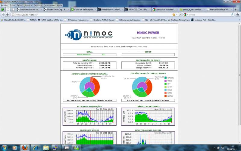Open the Criciúma Net bookmark

203,20
